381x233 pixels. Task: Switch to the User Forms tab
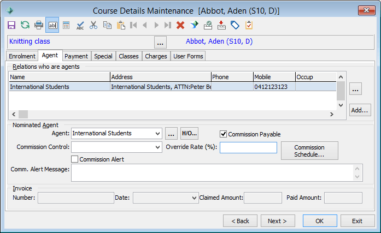[188, 56]
